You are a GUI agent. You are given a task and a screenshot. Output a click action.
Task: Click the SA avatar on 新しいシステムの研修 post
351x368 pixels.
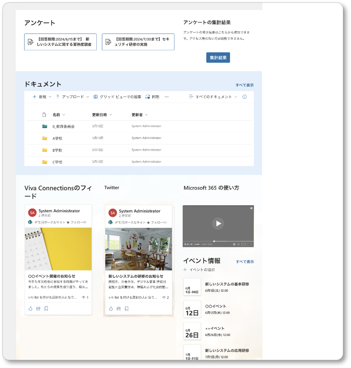113,213
